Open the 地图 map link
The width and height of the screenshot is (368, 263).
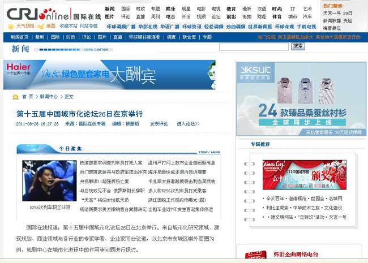coord(51,26)
